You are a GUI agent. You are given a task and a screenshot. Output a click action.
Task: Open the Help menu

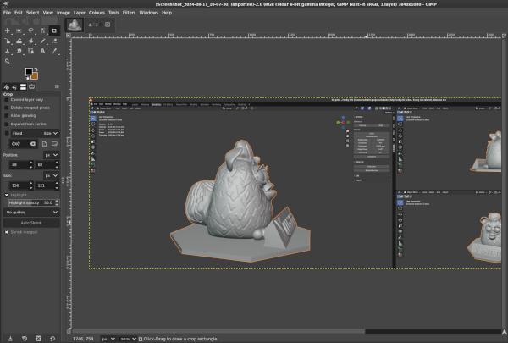coord(167,13)
